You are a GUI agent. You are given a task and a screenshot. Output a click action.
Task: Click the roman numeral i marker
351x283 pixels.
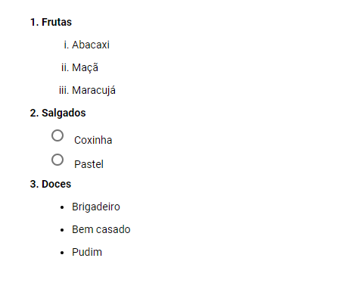point(67,45)
